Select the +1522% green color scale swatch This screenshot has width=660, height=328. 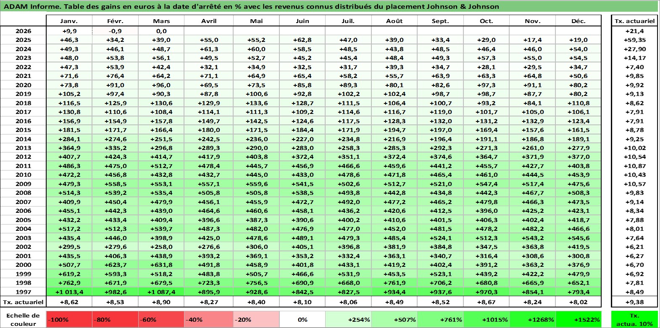(x=578, y=319)
